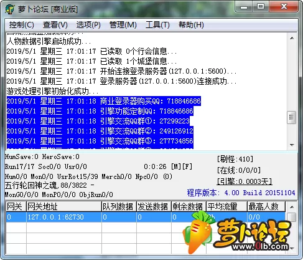Open the 帮助(H) menu

(191, 25)
